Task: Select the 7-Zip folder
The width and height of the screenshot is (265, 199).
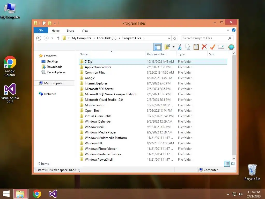Action: [153, 62]
